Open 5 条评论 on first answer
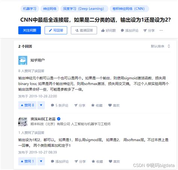This screenshot has width=178, height=170. (x=60, y=105)
